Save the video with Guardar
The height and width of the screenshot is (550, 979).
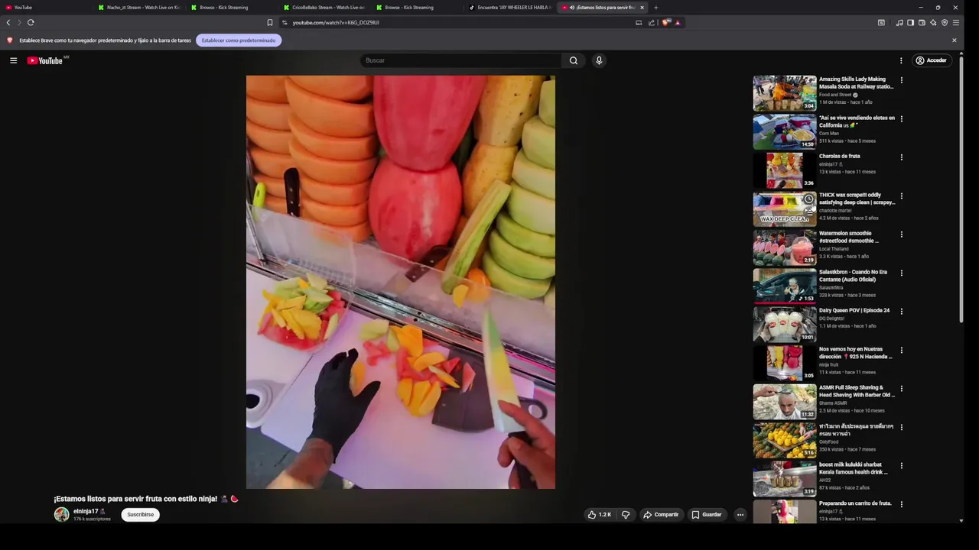[x=707, y=515]
